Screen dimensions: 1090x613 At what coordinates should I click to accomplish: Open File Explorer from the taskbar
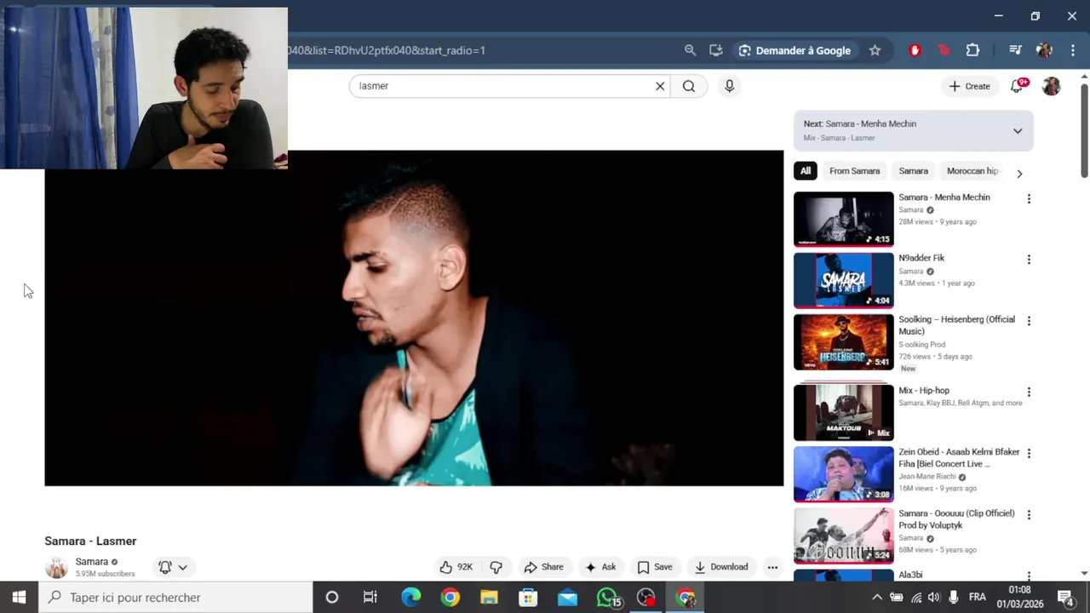tap(489, 598)
